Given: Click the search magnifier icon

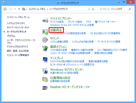Looking at the screenshot, I should tap(130, 9).
